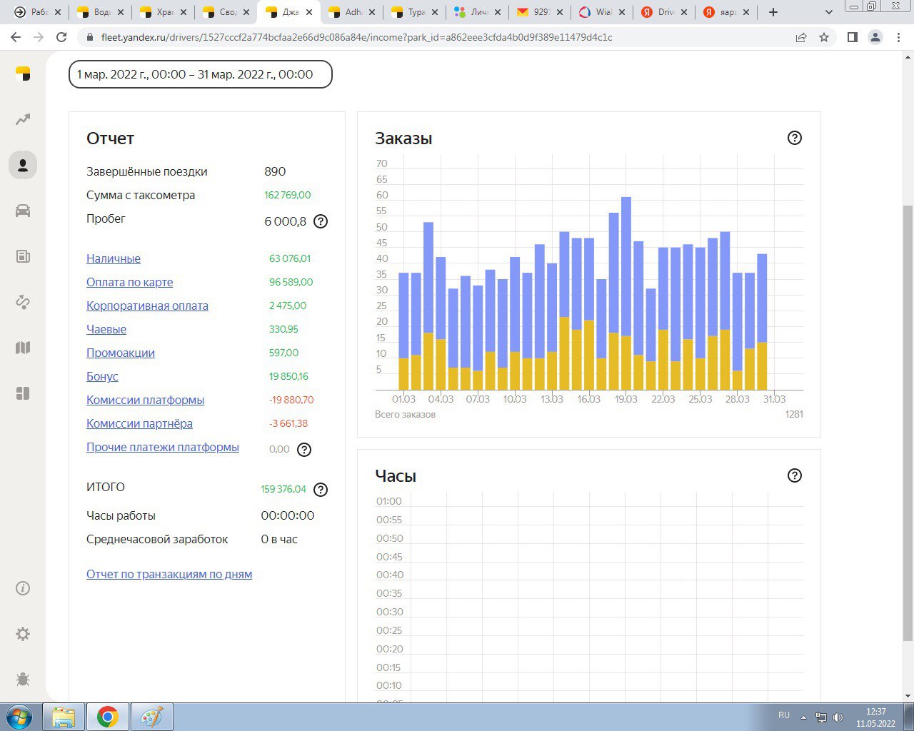The height and width of the screenshot is (731, 914).
Task: Click the 19.03 date label on chart
Action: click(x=626, y=399)
